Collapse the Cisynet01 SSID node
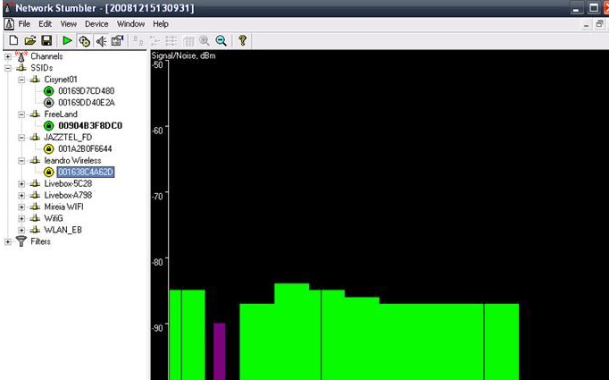 pyautogui.click(x=22, y=80)
